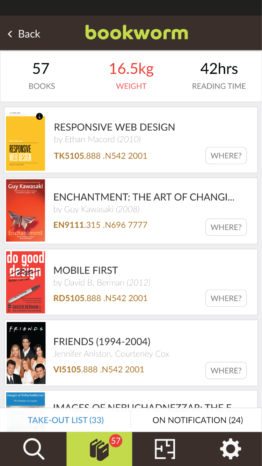The height and width of the screenshot is (466, 262).
Task: Tap the Back chevron arrow
Action: coord(10,34)
